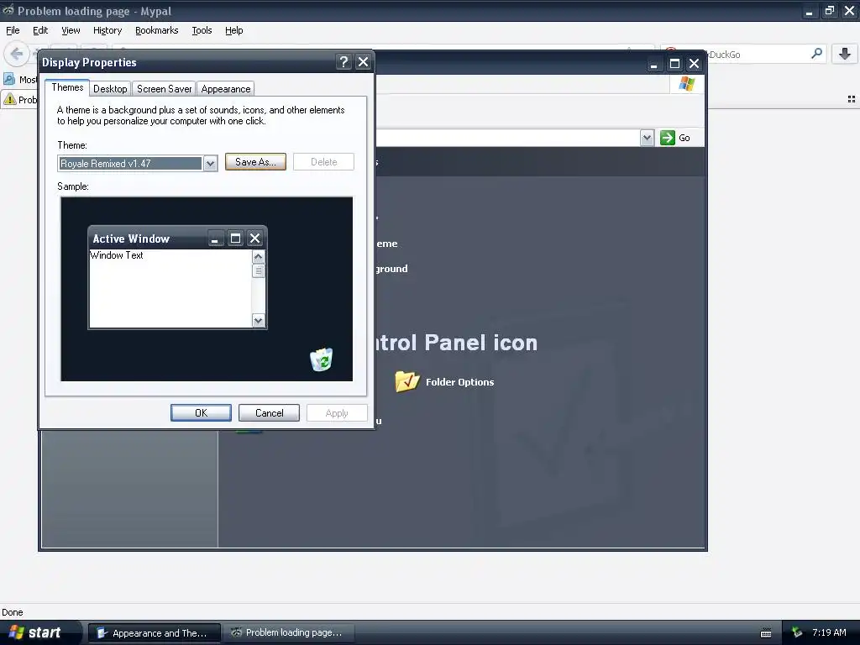Image resolution: width=860 pixels, height=645 pixels.
Task: Click the Display Properties help question mark
Action: (x=343, y=62)
